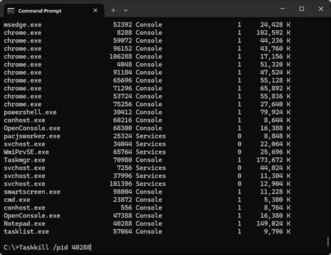This screenshot has height=255, width=331.
Task: Minimize the terminal window
Action: tap(282, 9)
